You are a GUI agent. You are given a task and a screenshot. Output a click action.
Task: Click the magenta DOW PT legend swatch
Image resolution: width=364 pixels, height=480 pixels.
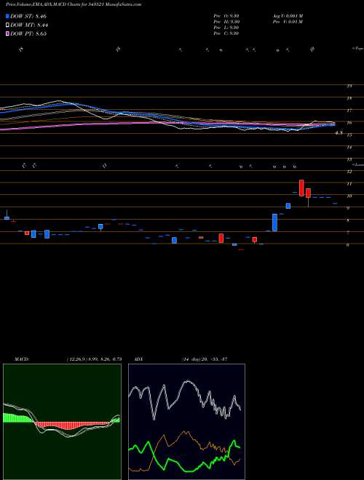(7, 34)
